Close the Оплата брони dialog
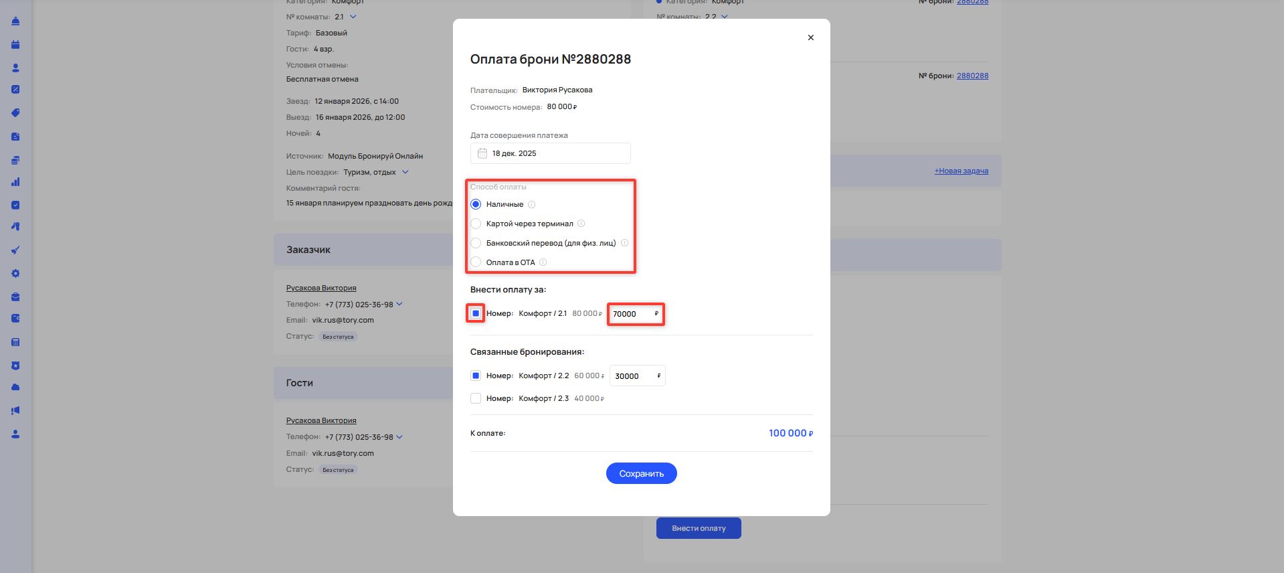 (x=810, y=37)
